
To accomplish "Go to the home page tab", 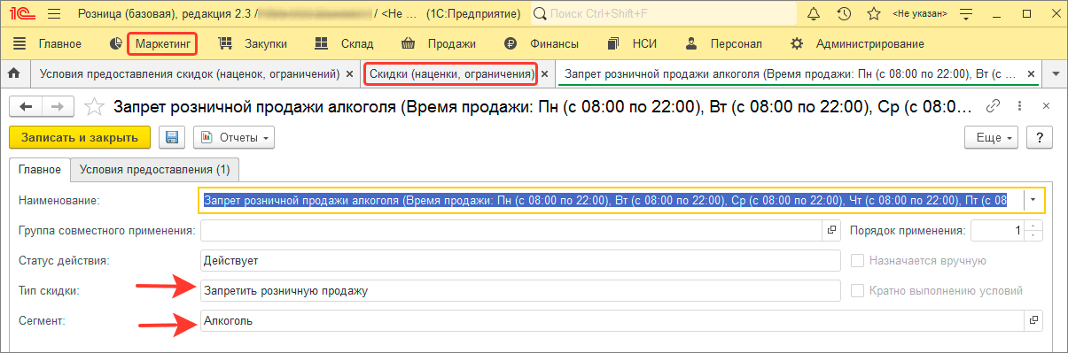I will point(14,73).
